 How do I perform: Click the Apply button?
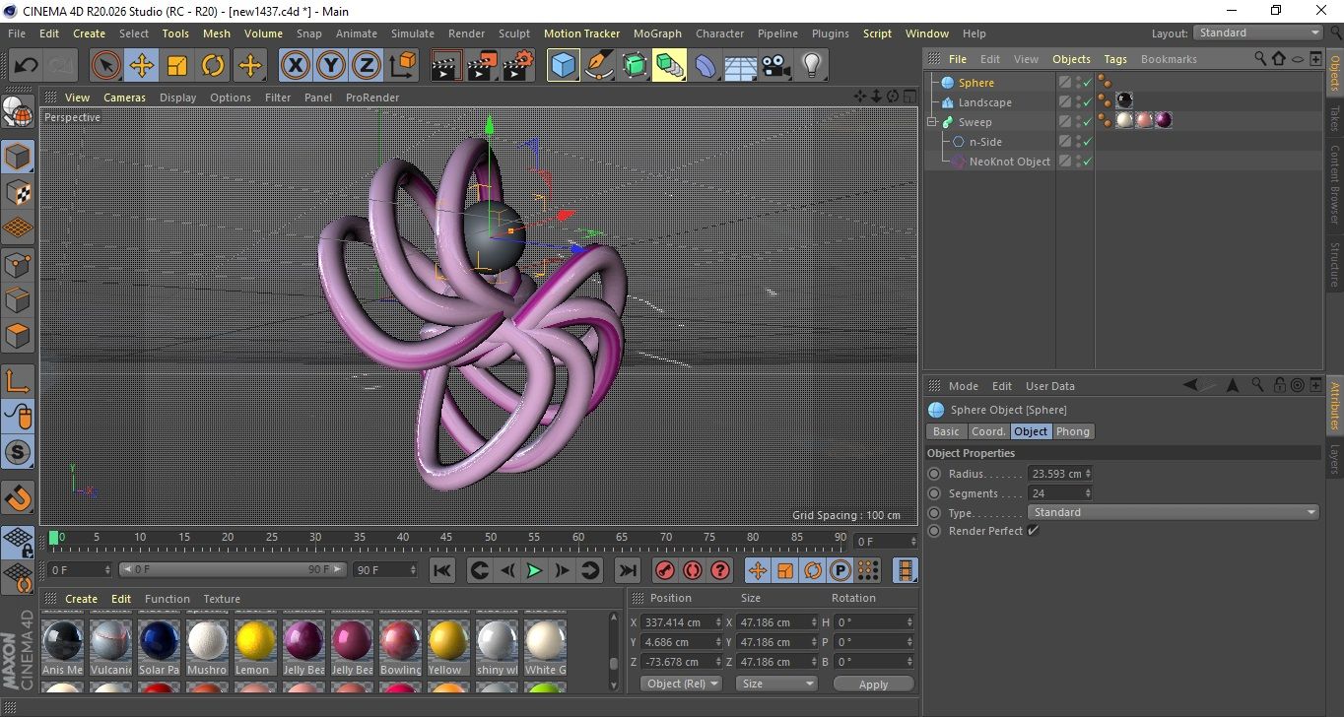pyautogui.click(x=873, y=684)
